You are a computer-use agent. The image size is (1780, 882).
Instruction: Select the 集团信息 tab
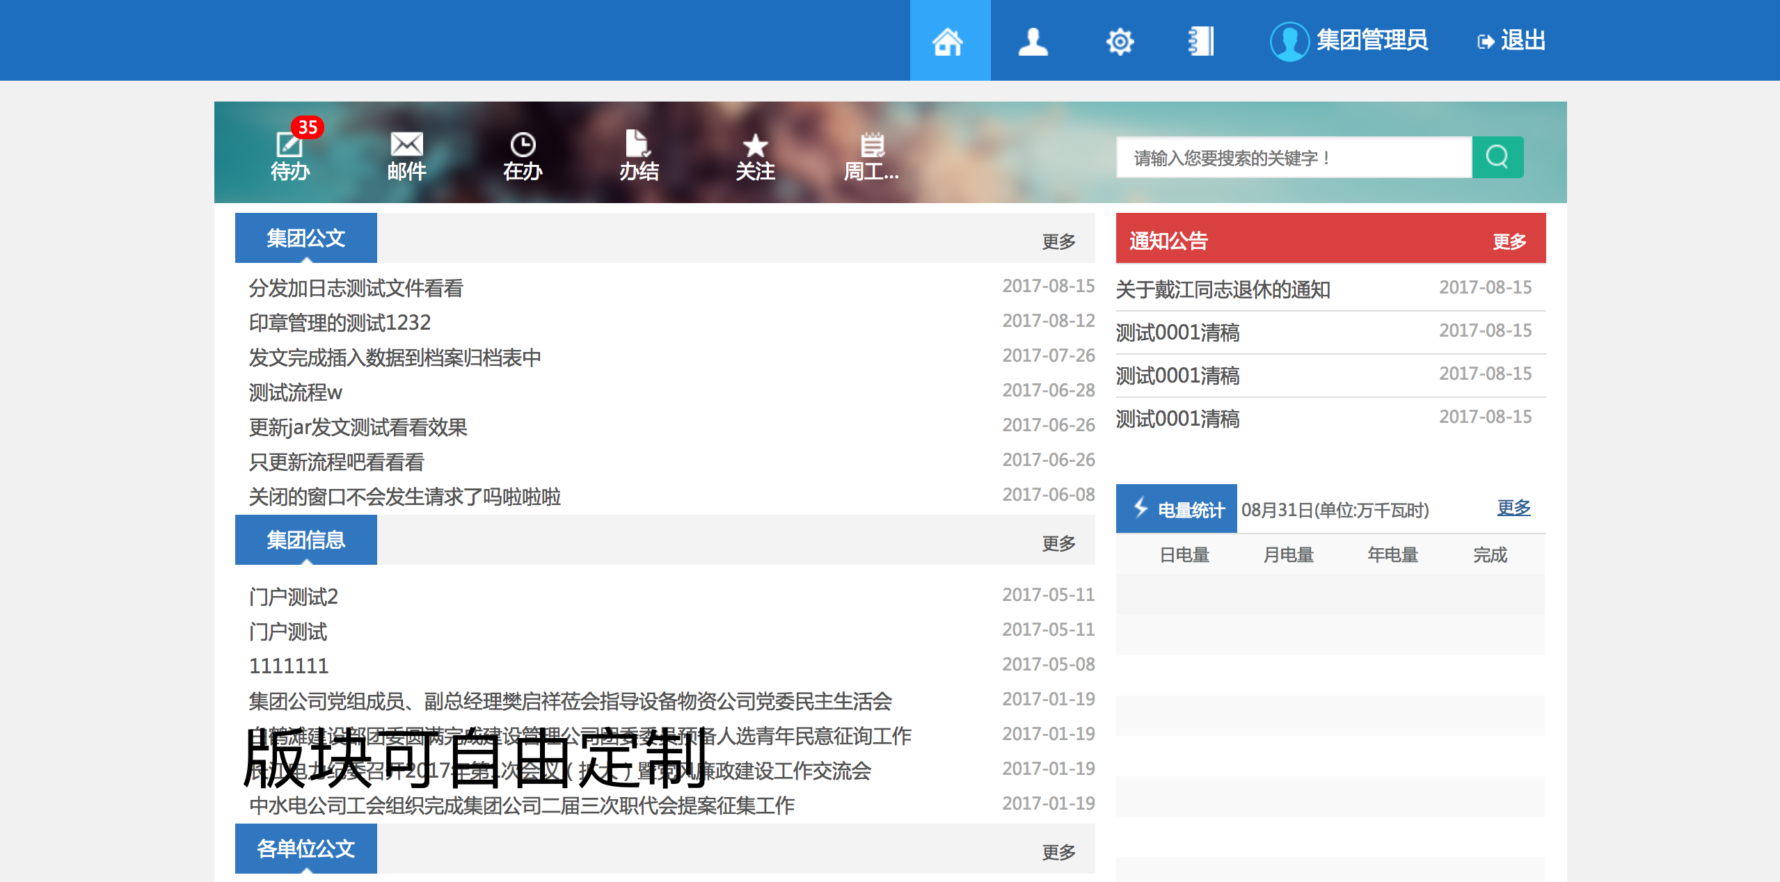coord(306,540)
